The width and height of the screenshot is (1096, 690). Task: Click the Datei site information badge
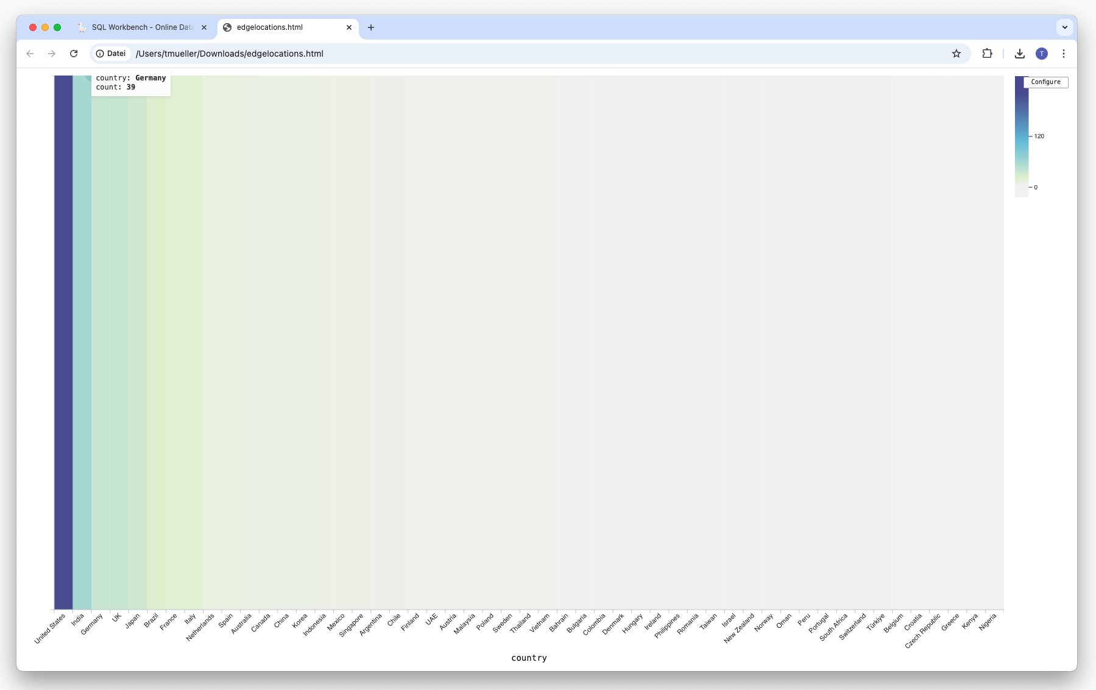click(x=111, y=54)
